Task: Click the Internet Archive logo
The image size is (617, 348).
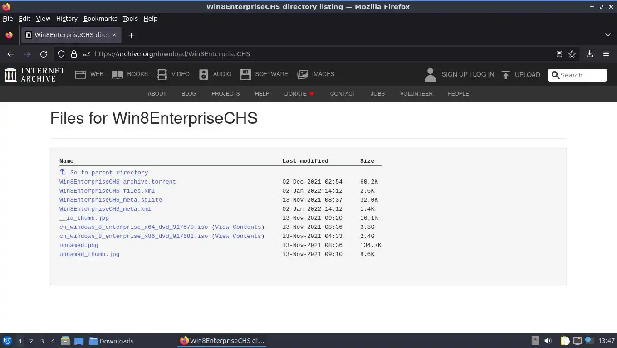Action: click(x=34, y=74)
